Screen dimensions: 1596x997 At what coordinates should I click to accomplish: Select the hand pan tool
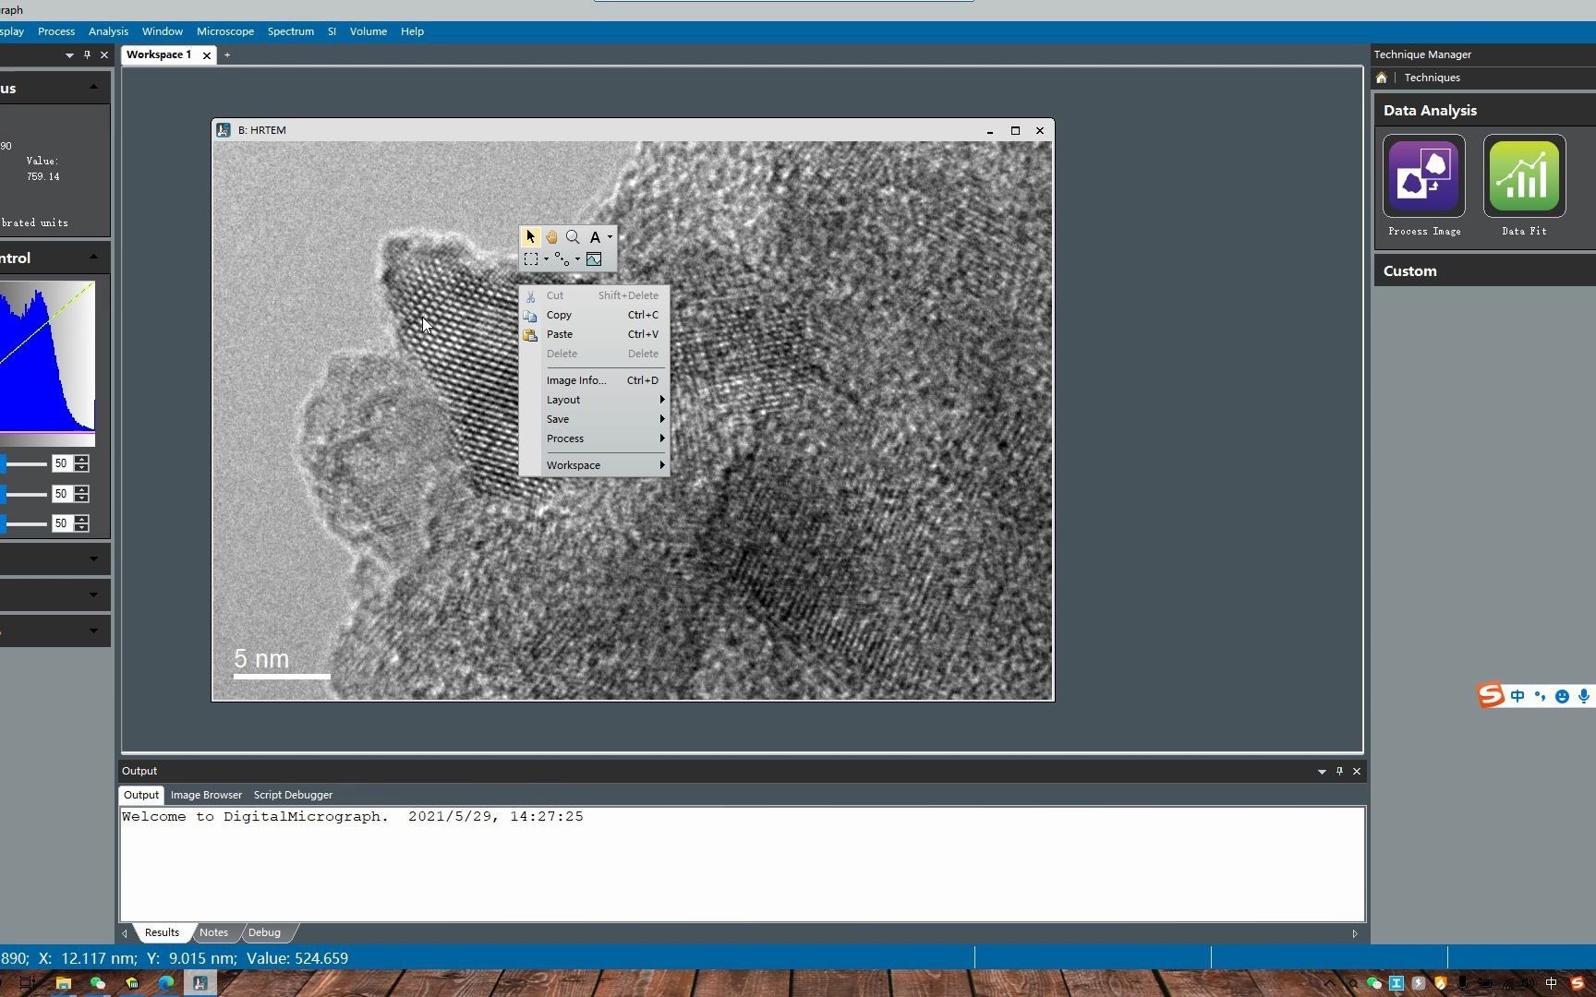point(552,236)
